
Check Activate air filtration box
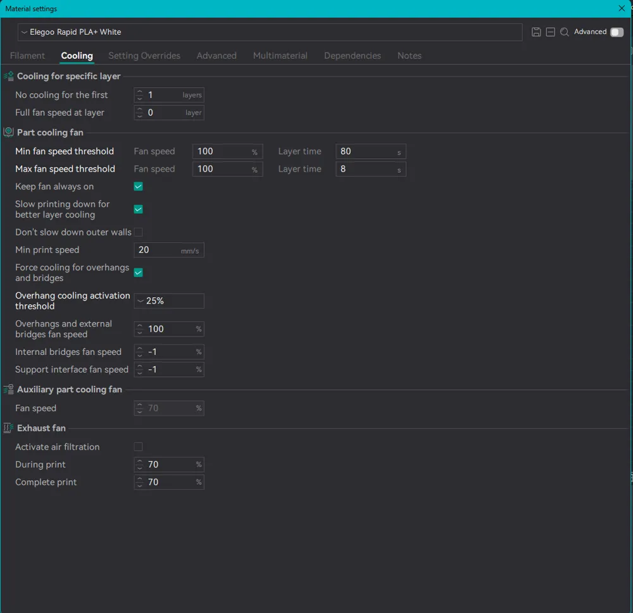(138, 447)
